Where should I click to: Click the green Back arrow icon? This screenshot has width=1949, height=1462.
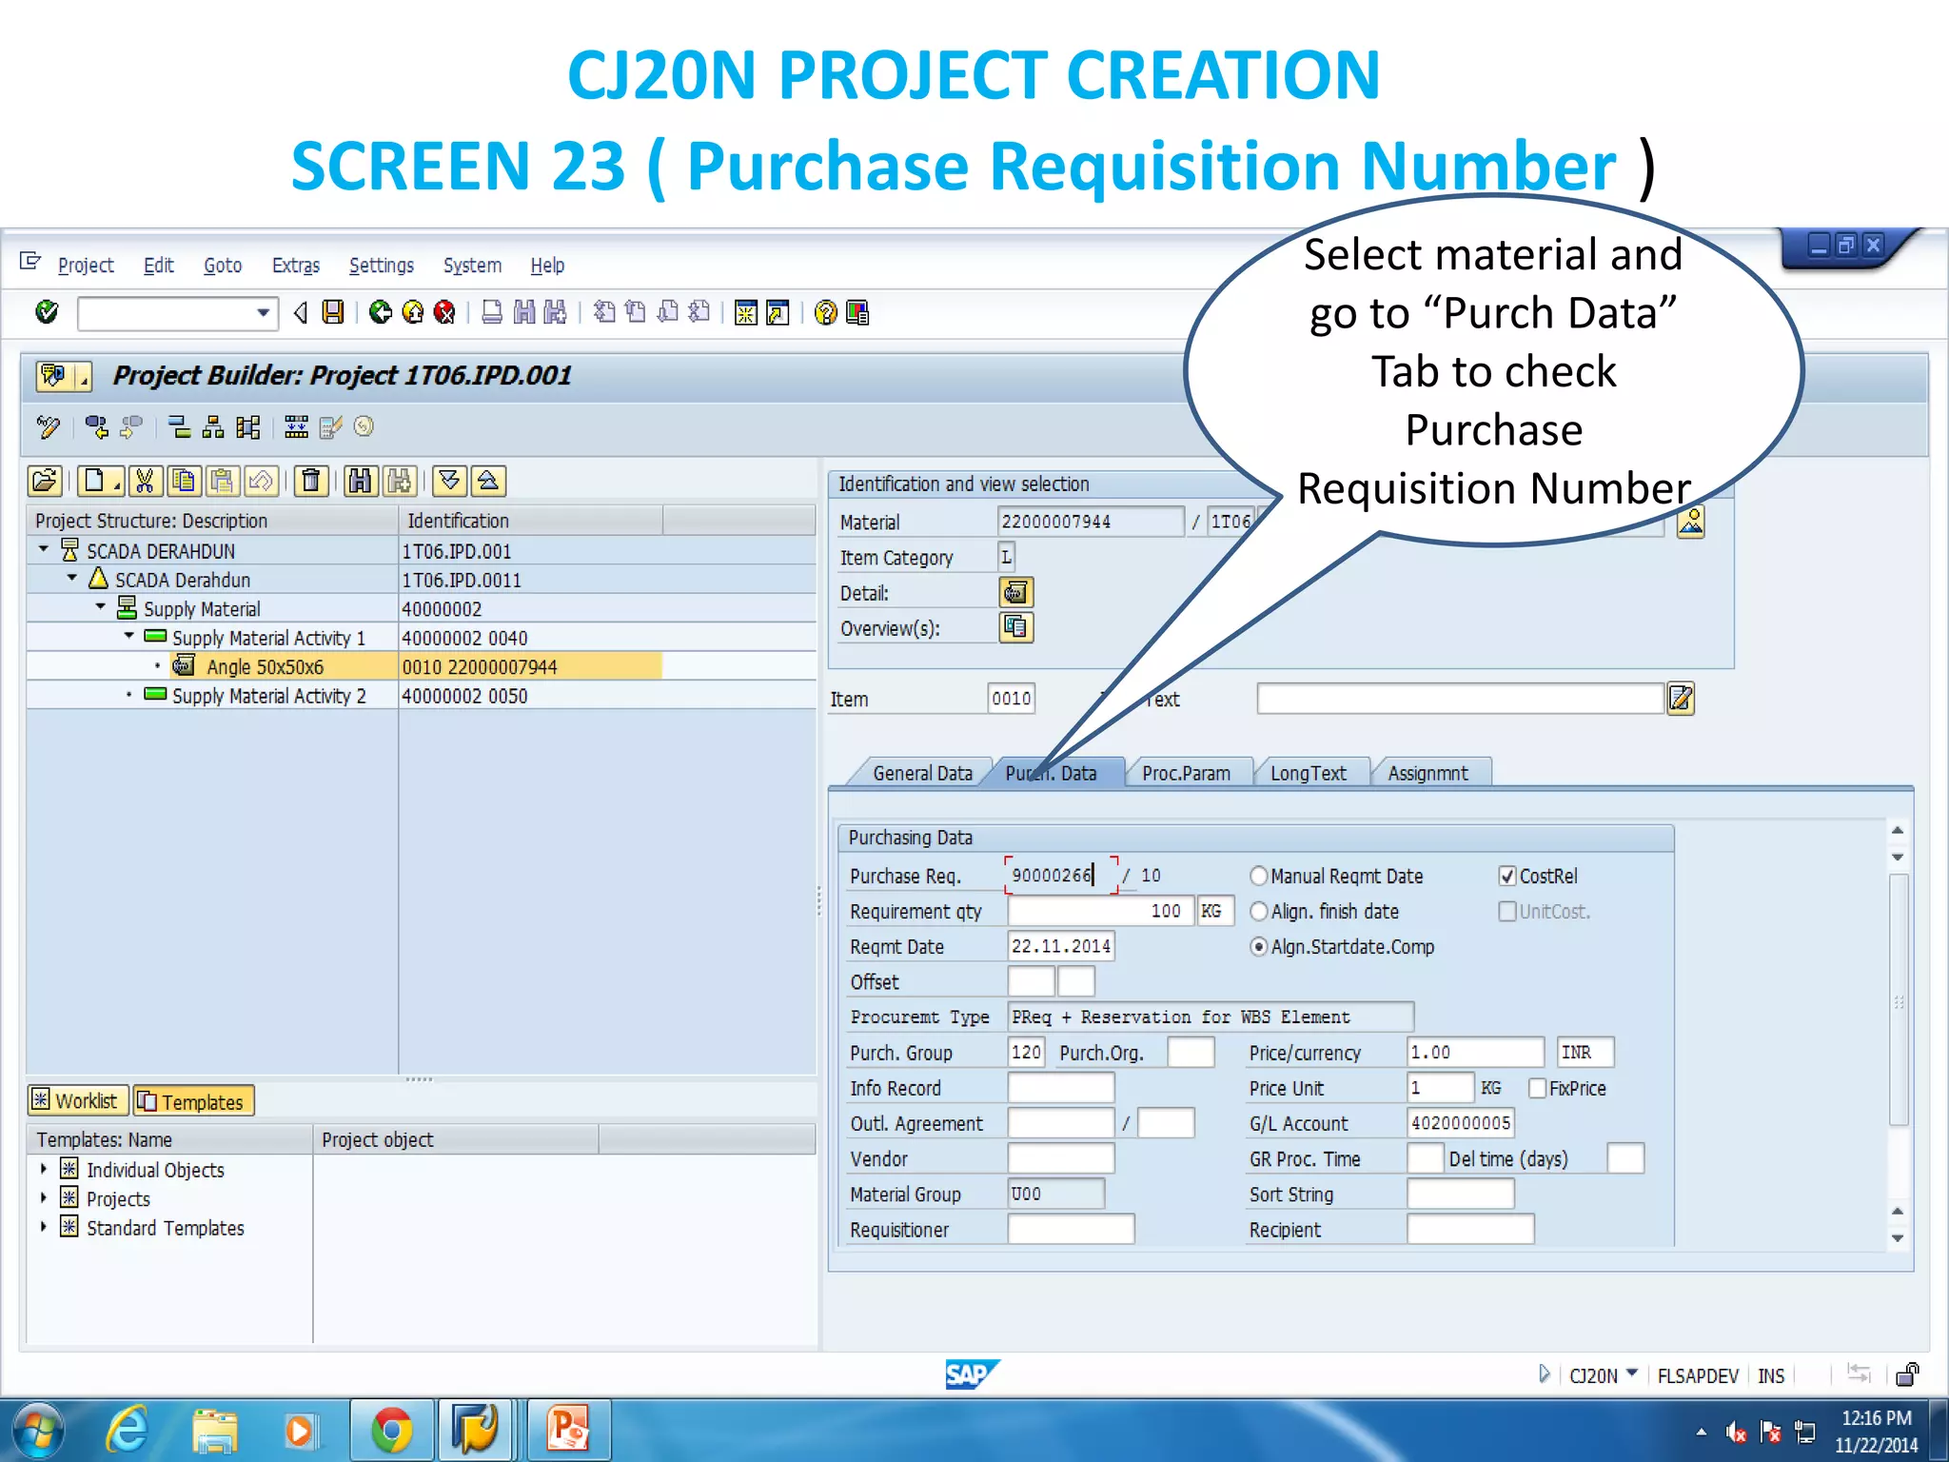pyautogui.click(x=381, y=312)
